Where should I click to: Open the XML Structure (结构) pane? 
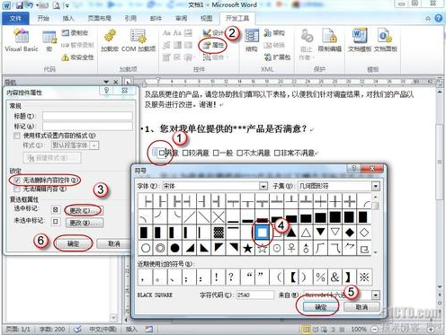(x=252, y=40)
